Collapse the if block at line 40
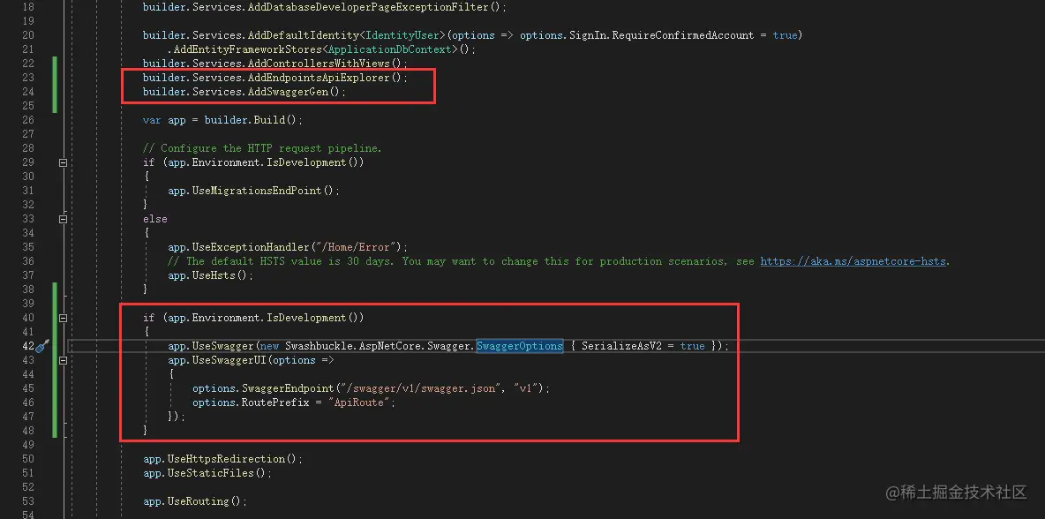Image resolution: width=1045 pixels, height=519 pixels. pyautogui.click(x=63, y=318)
